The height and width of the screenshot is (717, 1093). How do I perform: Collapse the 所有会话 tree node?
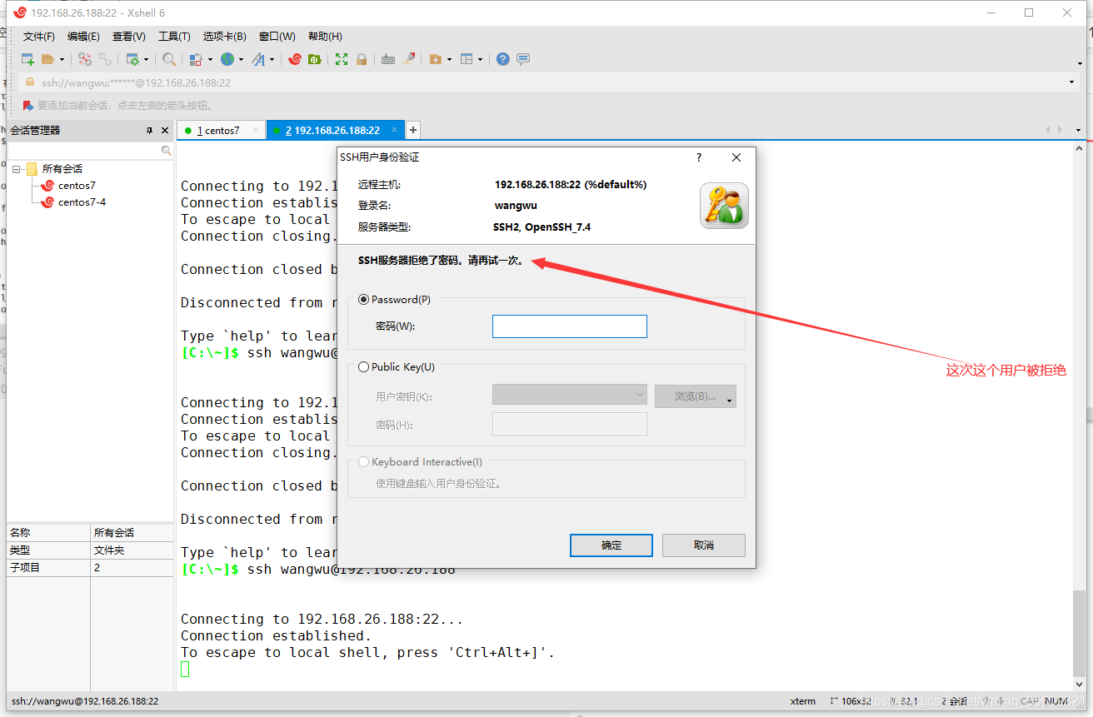point(16,169)
